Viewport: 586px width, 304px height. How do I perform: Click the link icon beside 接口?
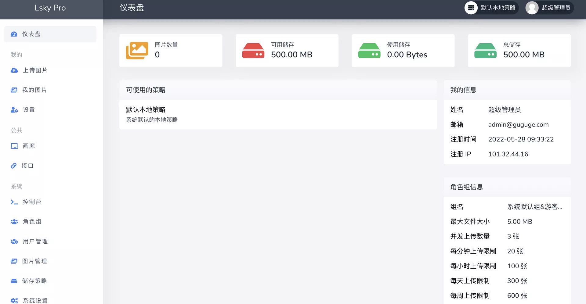tap(14, 166)
